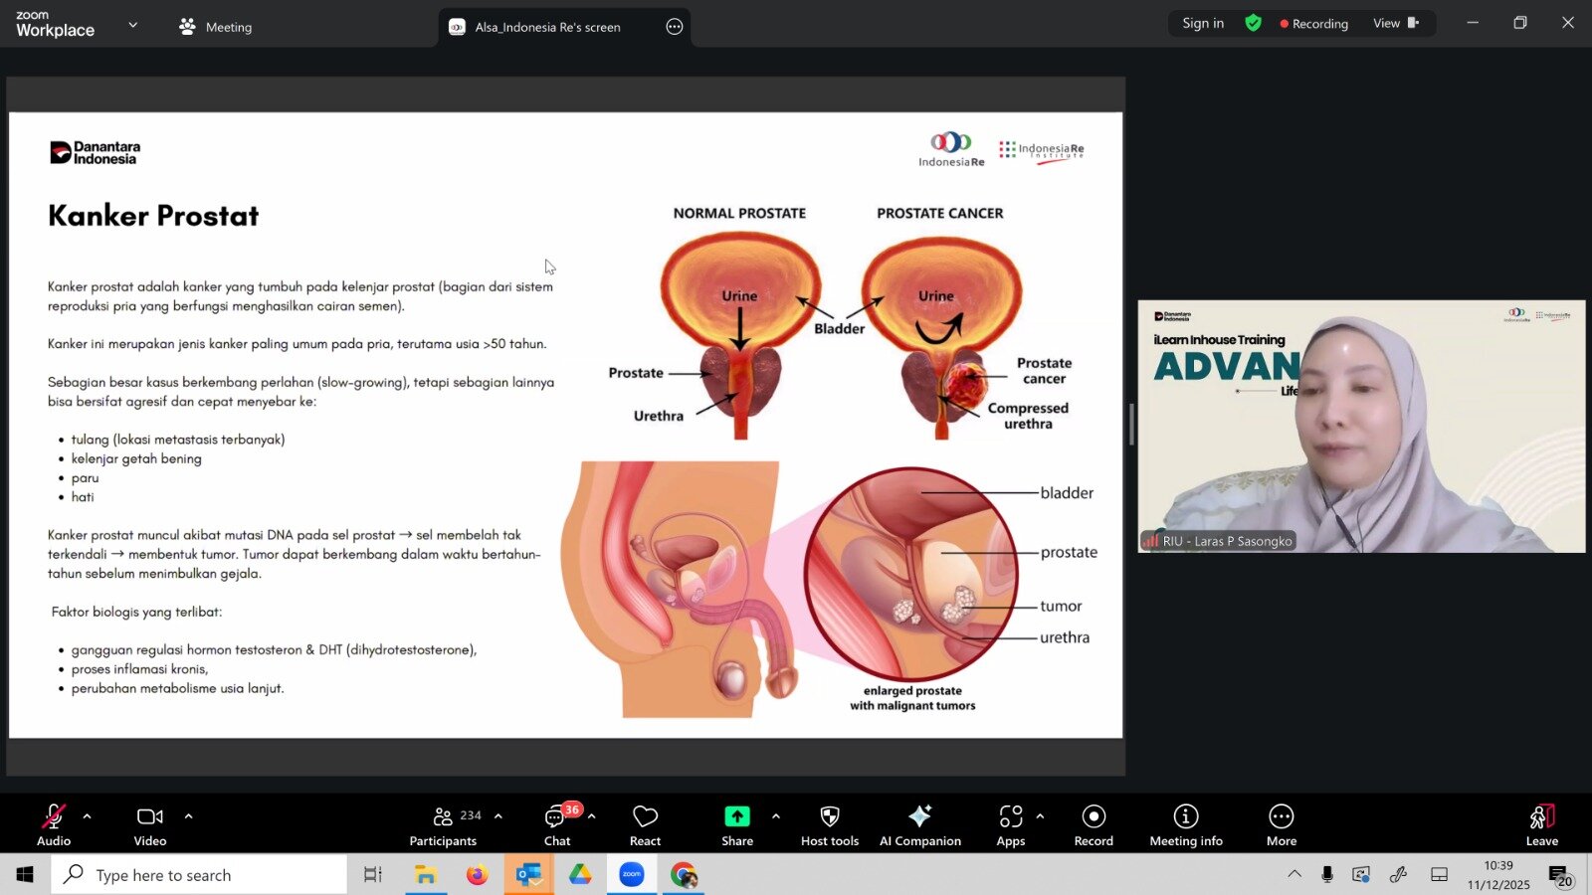Viewport: 1592px width, 895px height.
Task: Click the React heart icon
Action: pos(645,825)
